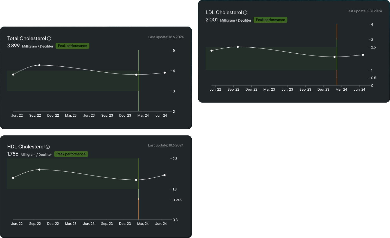Click Mar, 23 axis label on Total Cholesterol chart
The image size is (390, 238).
(71, 116)
